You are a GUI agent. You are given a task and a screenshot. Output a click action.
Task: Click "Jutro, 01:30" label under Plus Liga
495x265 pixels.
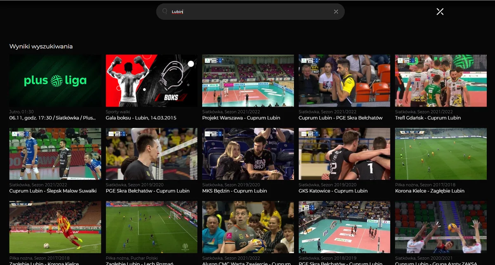(21, 112)
